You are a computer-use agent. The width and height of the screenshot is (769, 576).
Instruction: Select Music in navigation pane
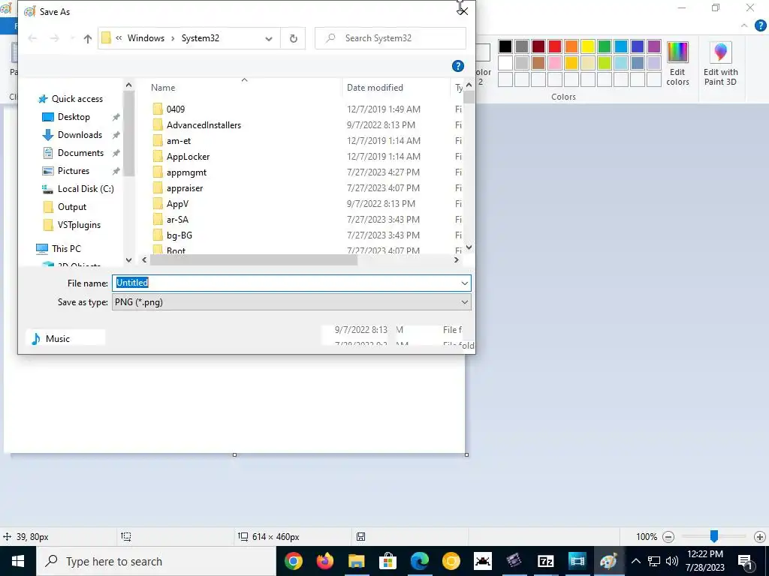coord(57,339)
